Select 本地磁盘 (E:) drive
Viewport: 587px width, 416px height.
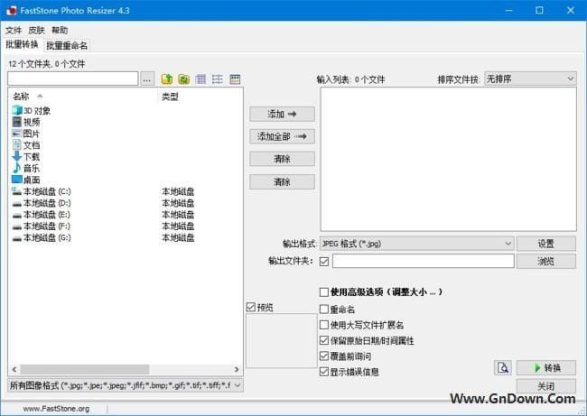(x=42, y=215)
